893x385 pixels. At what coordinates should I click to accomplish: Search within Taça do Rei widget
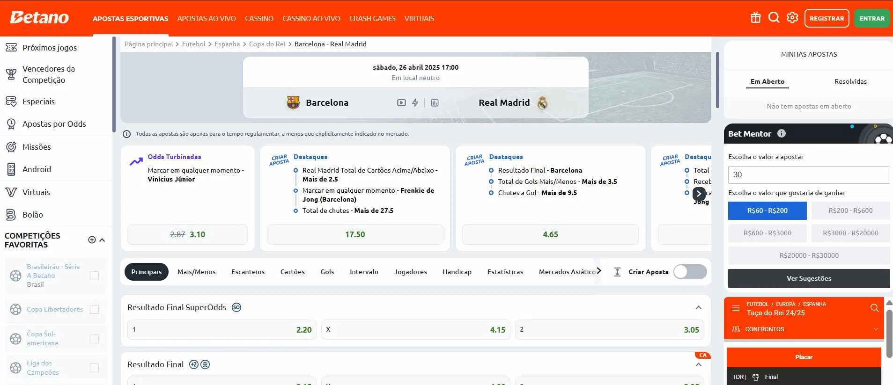[x=874, y=308]
